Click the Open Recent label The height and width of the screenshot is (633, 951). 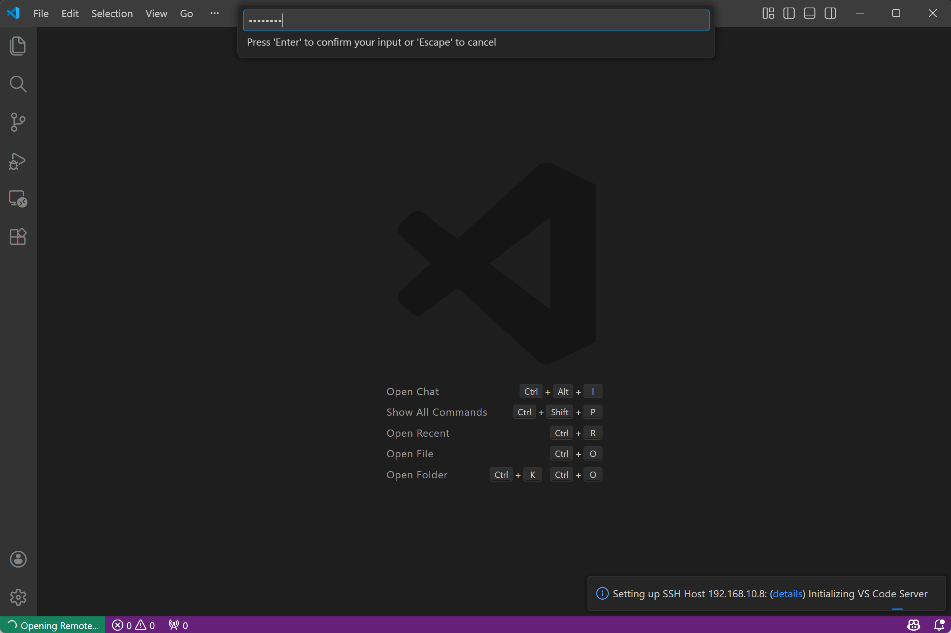click(418, 433)
